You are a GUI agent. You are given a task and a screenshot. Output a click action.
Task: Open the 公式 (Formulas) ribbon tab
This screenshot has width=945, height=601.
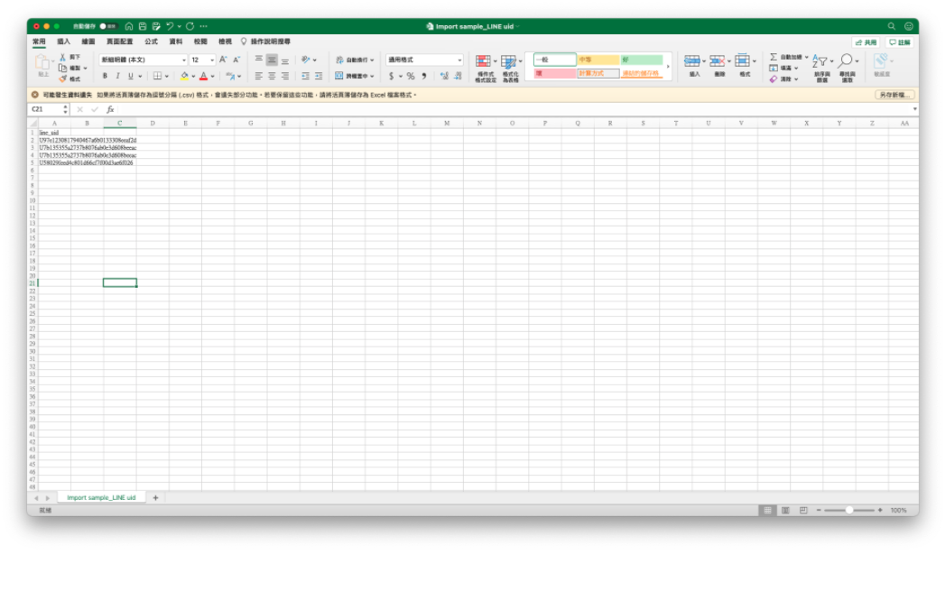pos(151,42)
